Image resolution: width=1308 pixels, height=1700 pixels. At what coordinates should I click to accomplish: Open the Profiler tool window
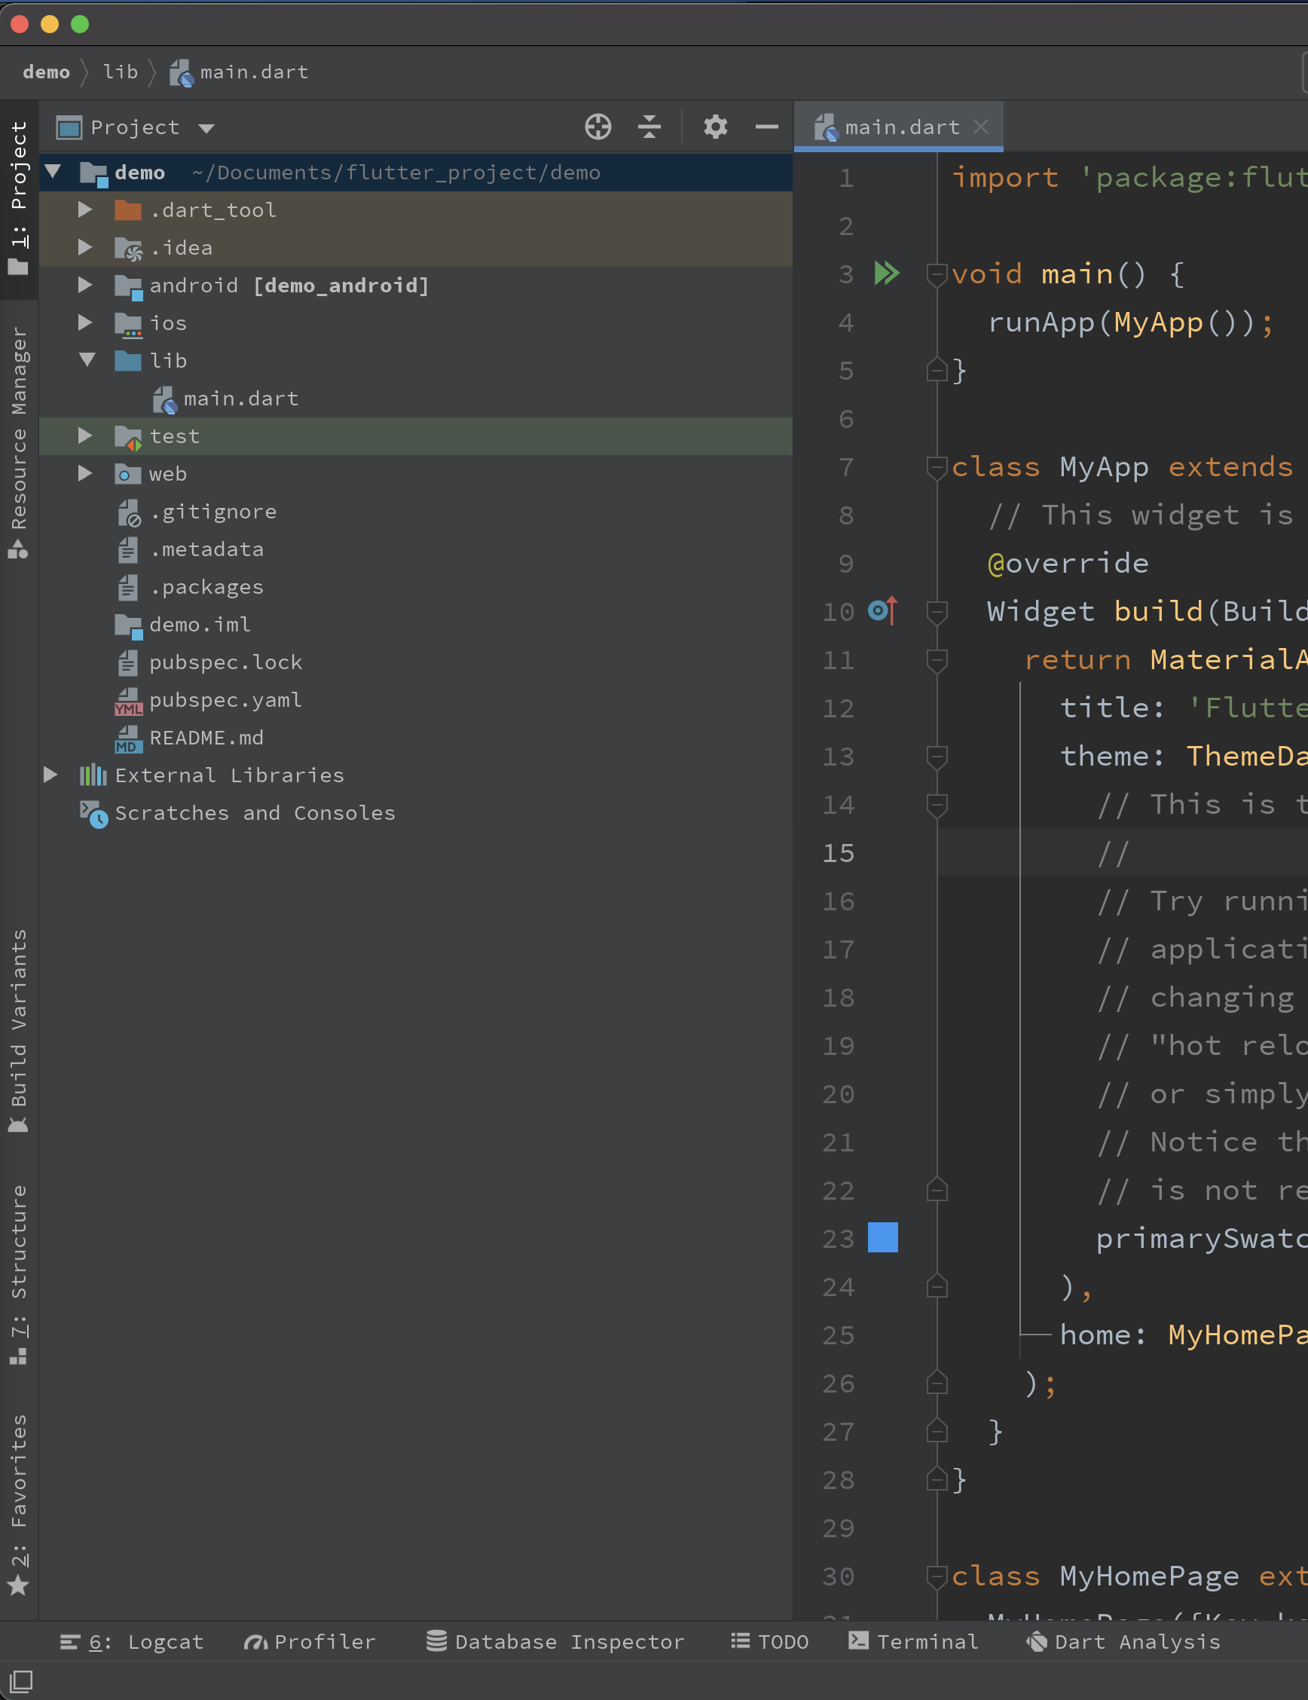[x=310, y=1642]
